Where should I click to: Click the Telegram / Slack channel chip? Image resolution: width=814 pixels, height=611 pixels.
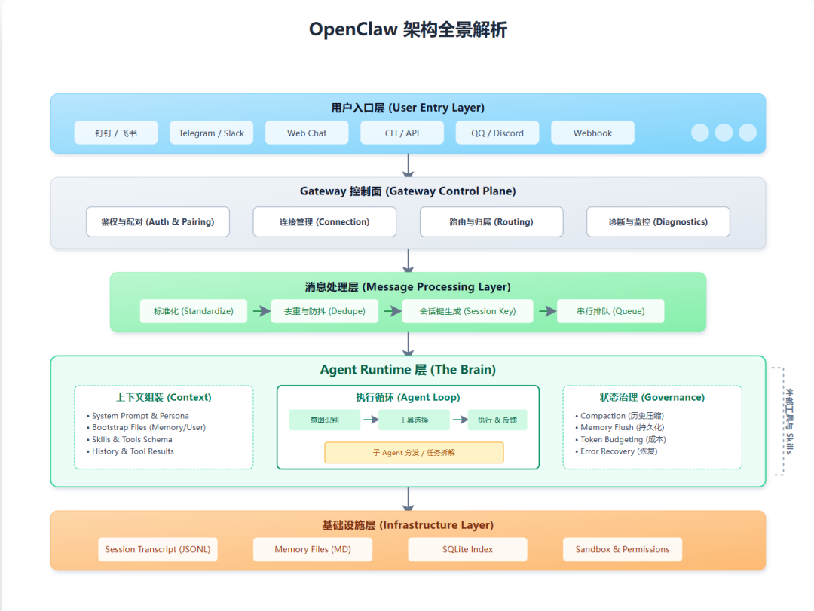pyautogui.click(x=211, y=133)
